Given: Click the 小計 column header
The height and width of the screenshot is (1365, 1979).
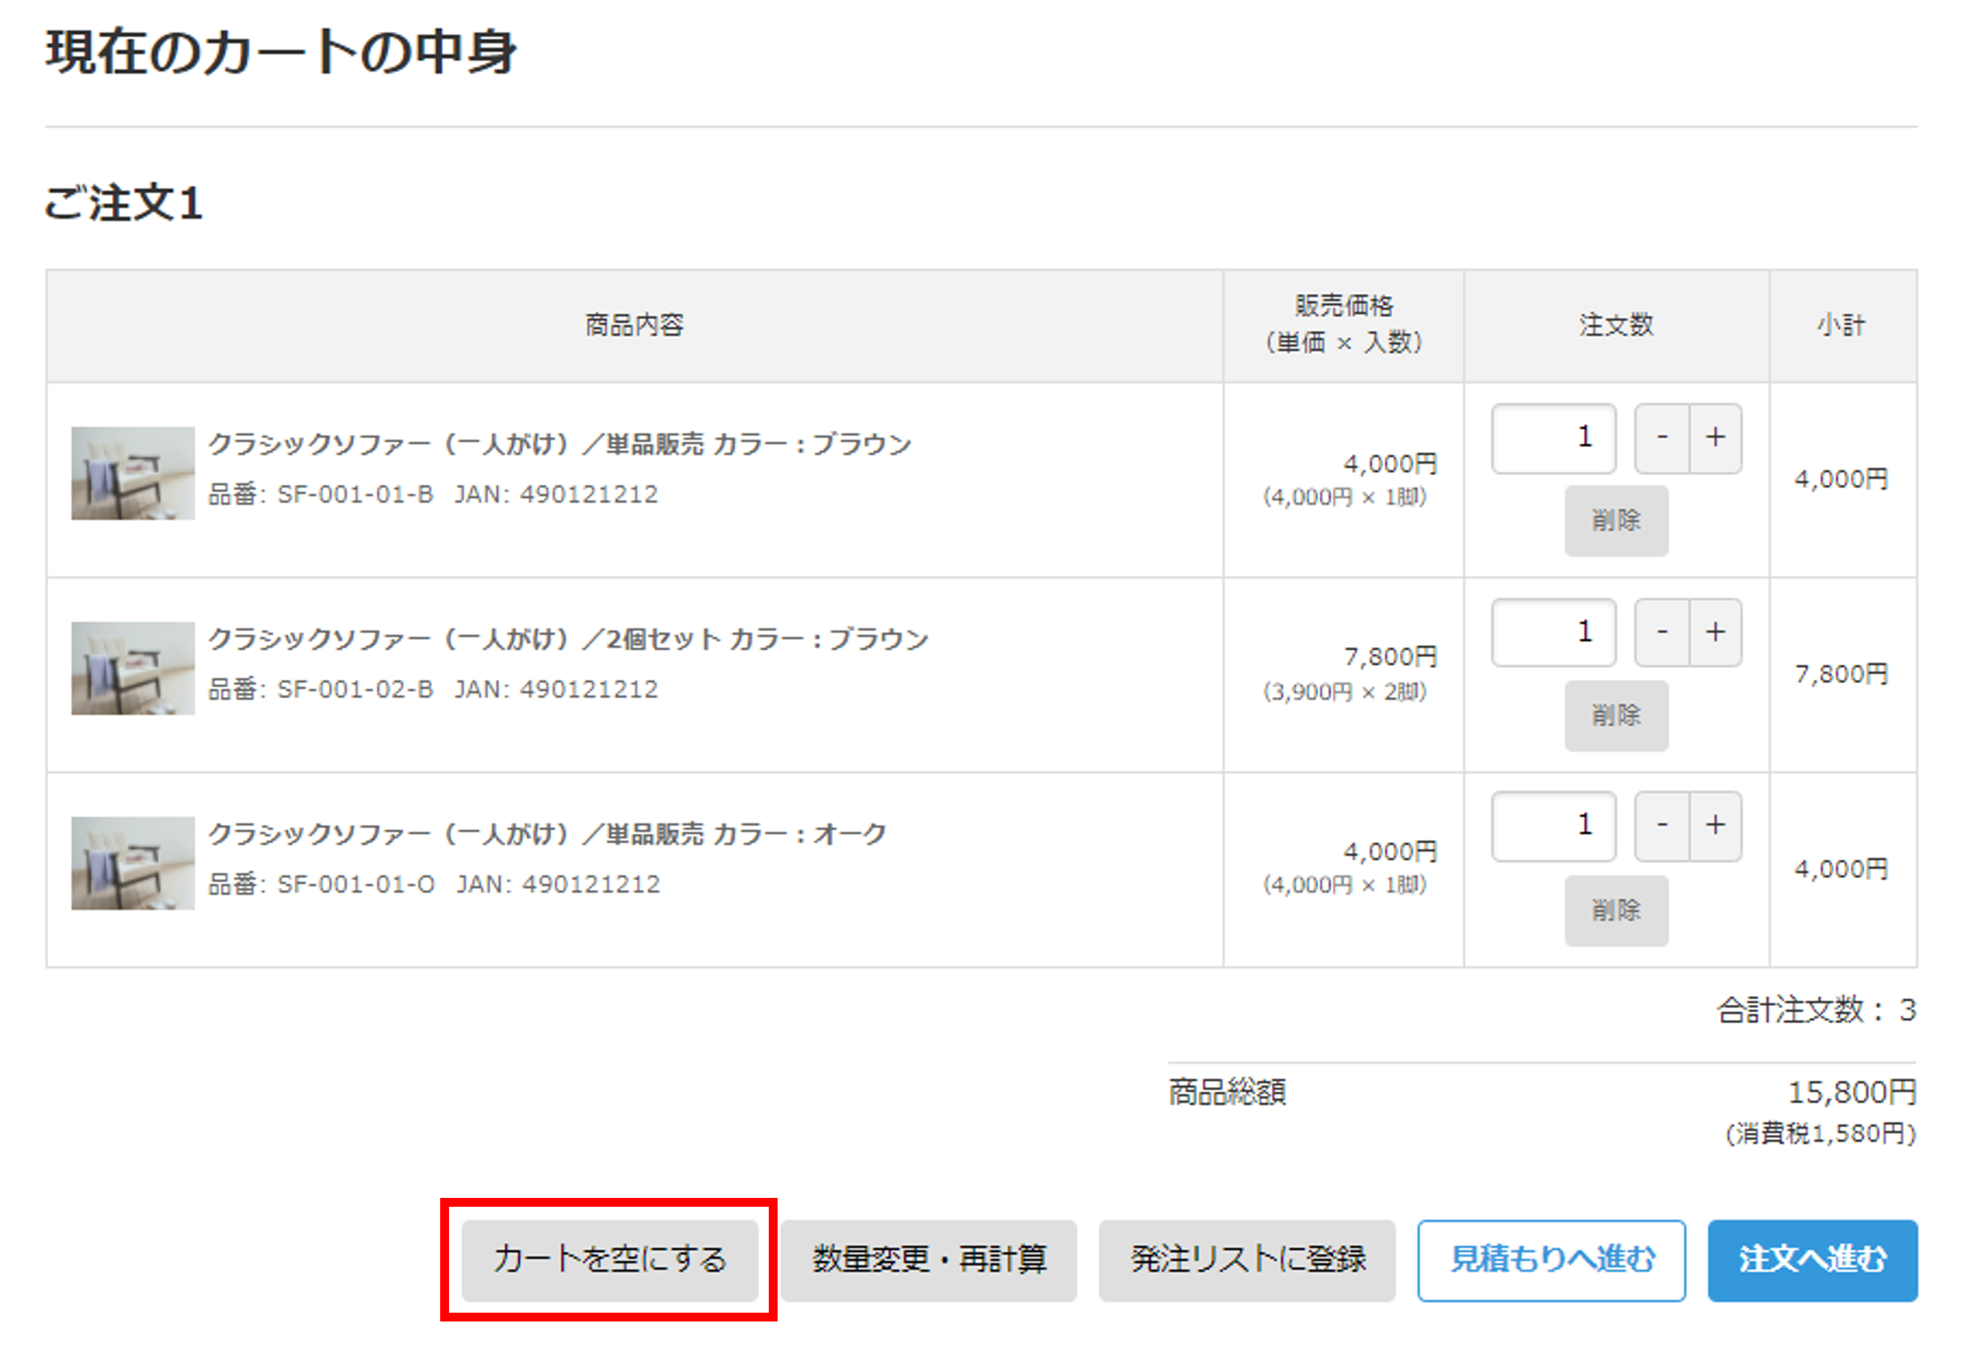Looking at the screenshot, I should pyautogui.click(x=1842, y=325).
